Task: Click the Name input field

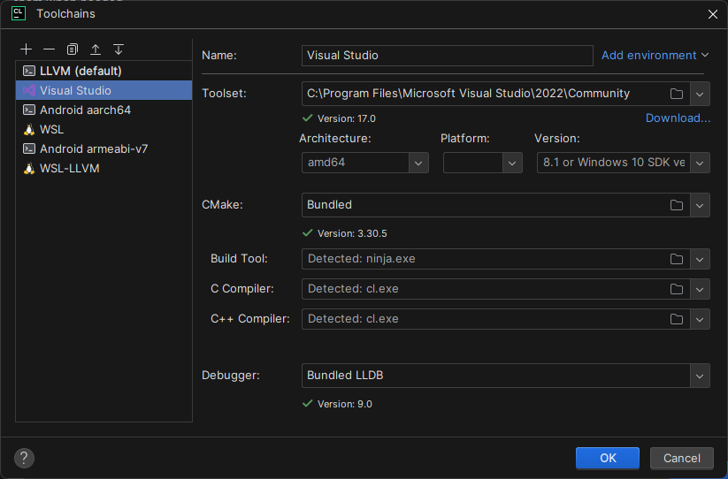Action: (447, 55)
